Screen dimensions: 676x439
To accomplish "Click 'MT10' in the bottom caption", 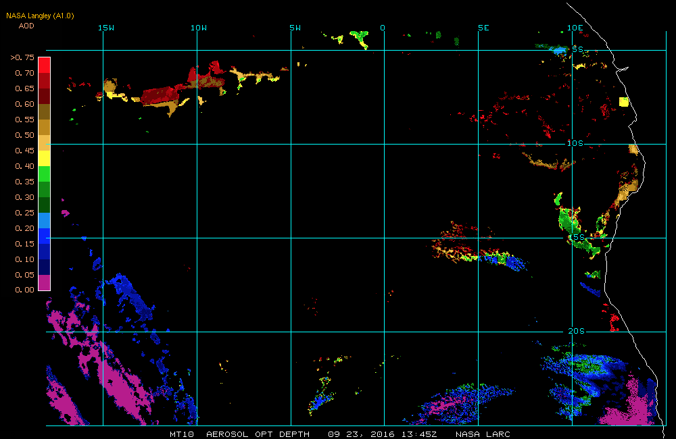I will (182, 434).
